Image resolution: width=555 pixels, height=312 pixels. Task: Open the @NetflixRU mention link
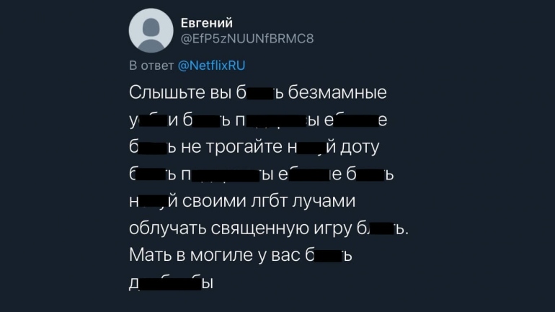pos(212,66)
